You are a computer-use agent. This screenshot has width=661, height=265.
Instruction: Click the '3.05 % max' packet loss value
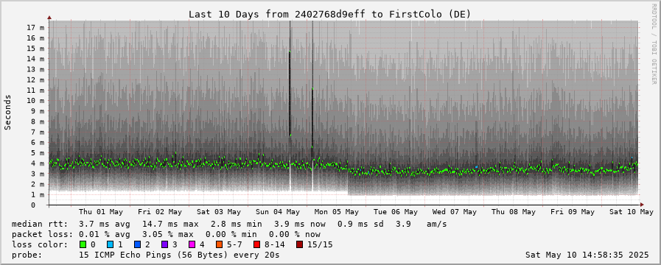(168, 234)
